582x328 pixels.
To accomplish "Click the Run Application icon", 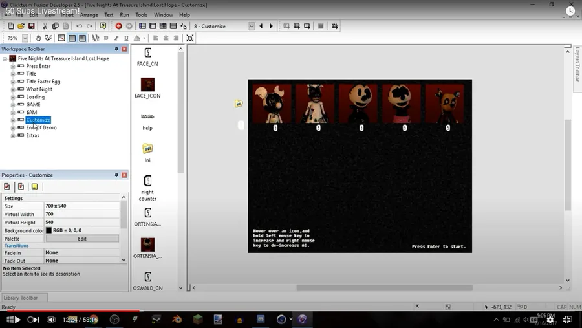I will click(x=297, y=26).
